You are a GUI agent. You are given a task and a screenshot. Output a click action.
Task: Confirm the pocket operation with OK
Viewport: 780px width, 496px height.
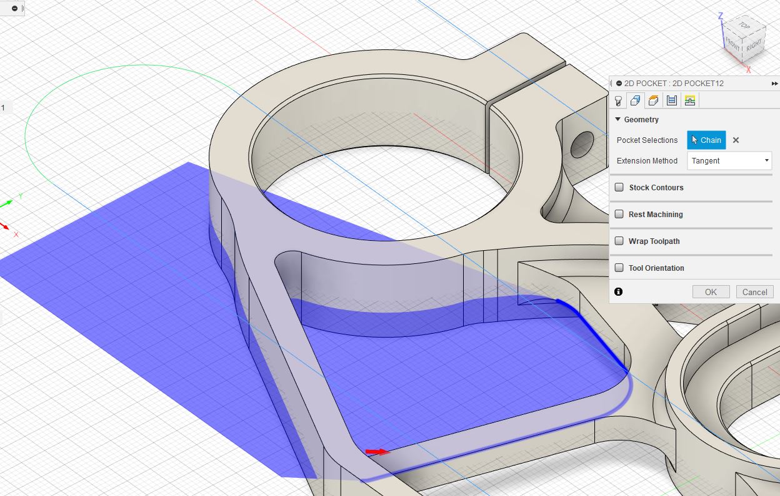coord(710,291)
